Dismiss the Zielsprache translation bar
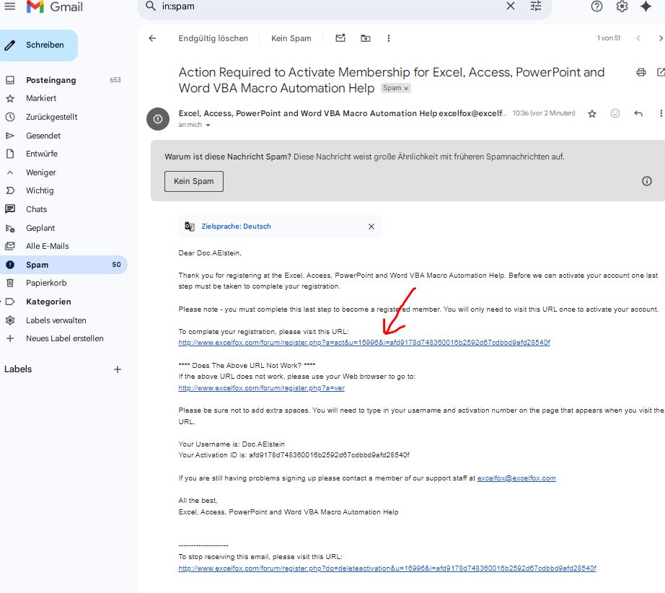Image resolution: width=665 pixels, height=593 pixels. point(371,227)
